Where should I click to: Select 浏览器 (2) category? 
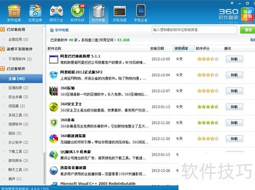click(17, 106)
